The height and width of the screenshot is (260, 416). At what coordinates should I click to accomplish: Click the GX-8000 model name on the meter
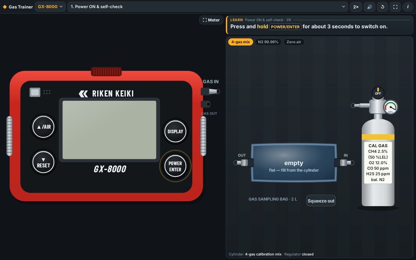coord(110,169)
